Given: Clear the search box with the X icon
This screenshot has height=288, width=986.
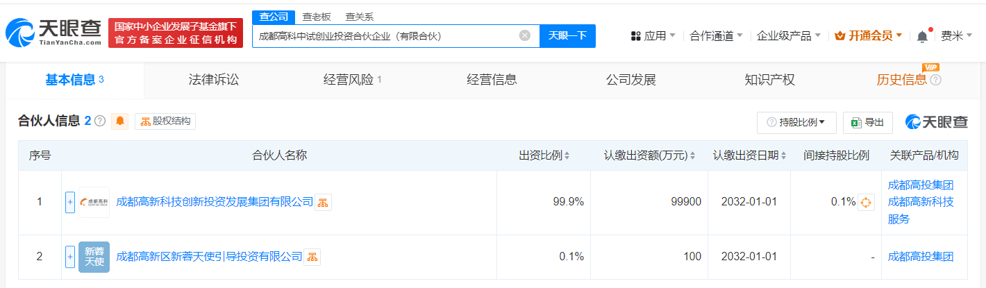Looking at the screenshot, I should coord(525,35).
